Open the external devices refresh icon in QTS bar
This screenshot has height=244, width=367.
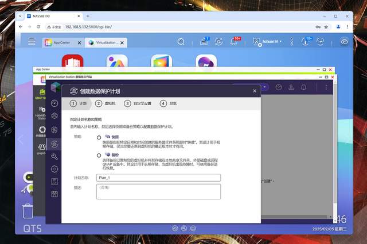(x=218, y=42)
